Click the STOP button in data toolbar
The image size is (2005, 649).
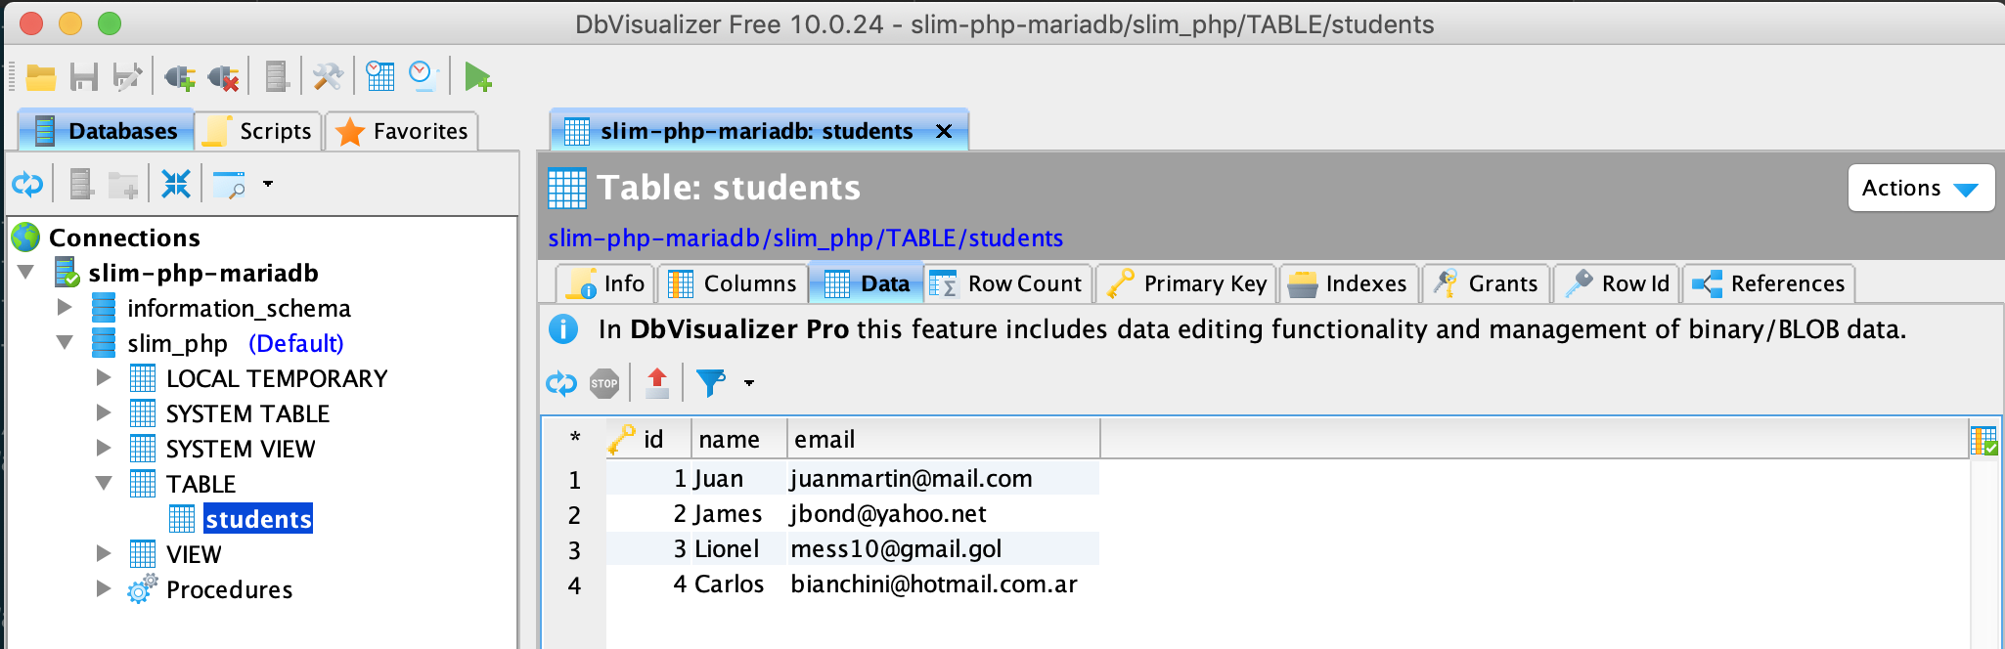click(x=604, y=383)
